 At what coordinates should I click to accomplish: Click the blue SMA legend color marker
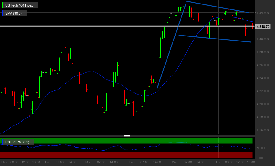coord(2,13)
